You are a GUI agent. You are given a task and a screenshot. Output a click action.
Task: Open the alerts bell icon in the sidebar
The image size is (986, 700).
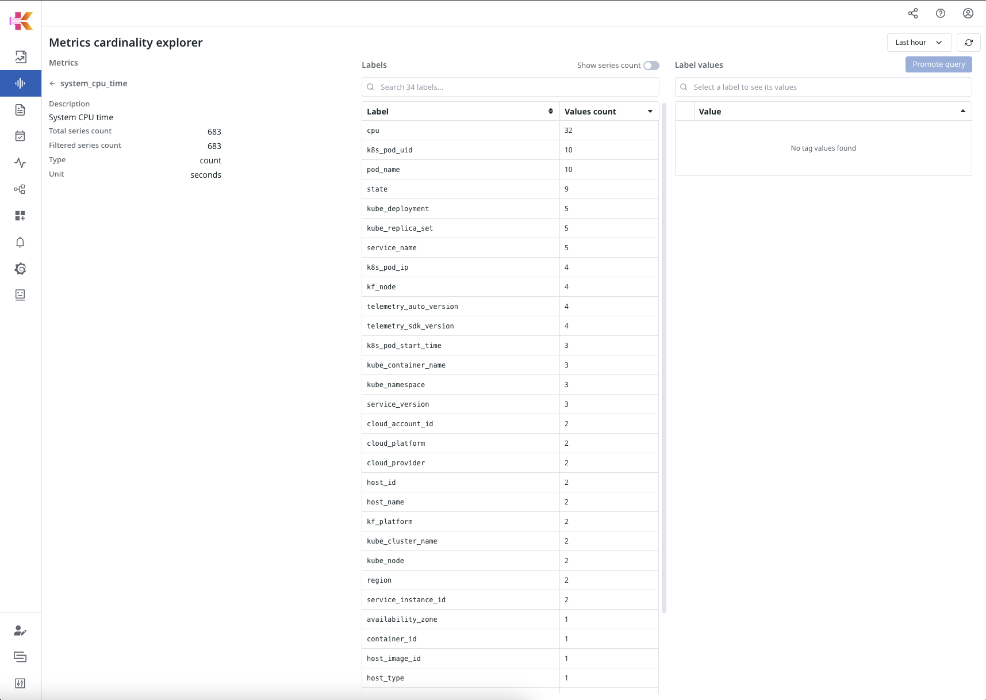click(20, 242)
